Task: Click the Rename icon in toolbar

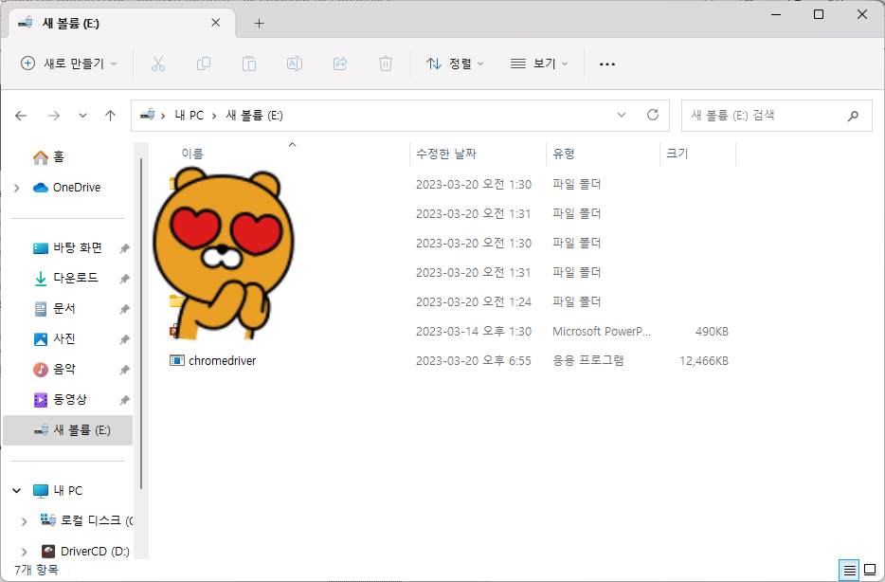Action: tap(295, 64)
